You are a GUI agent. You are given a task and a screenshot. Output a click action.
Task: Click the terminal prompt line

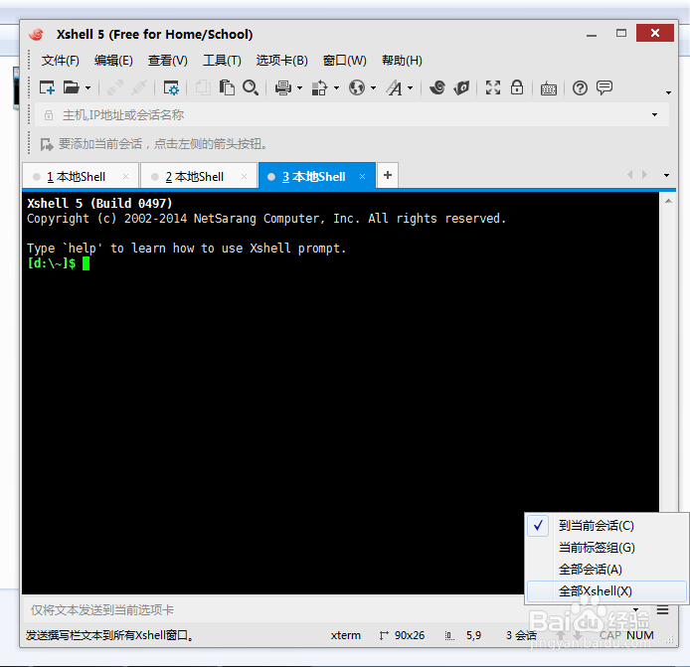58,263
